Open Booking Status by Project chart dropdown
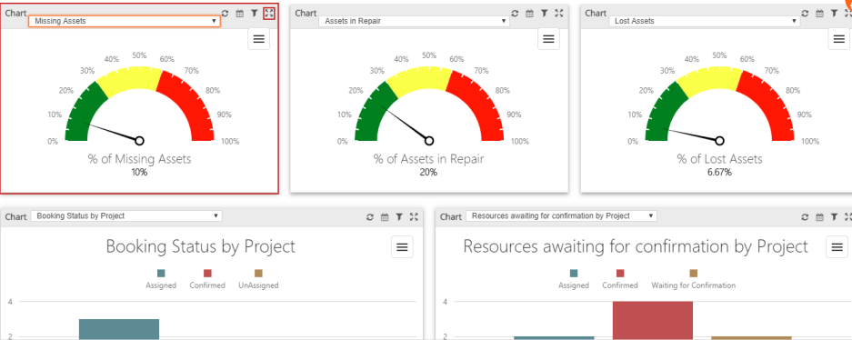This screenshot has width=852, height=340. coord(126,215)
